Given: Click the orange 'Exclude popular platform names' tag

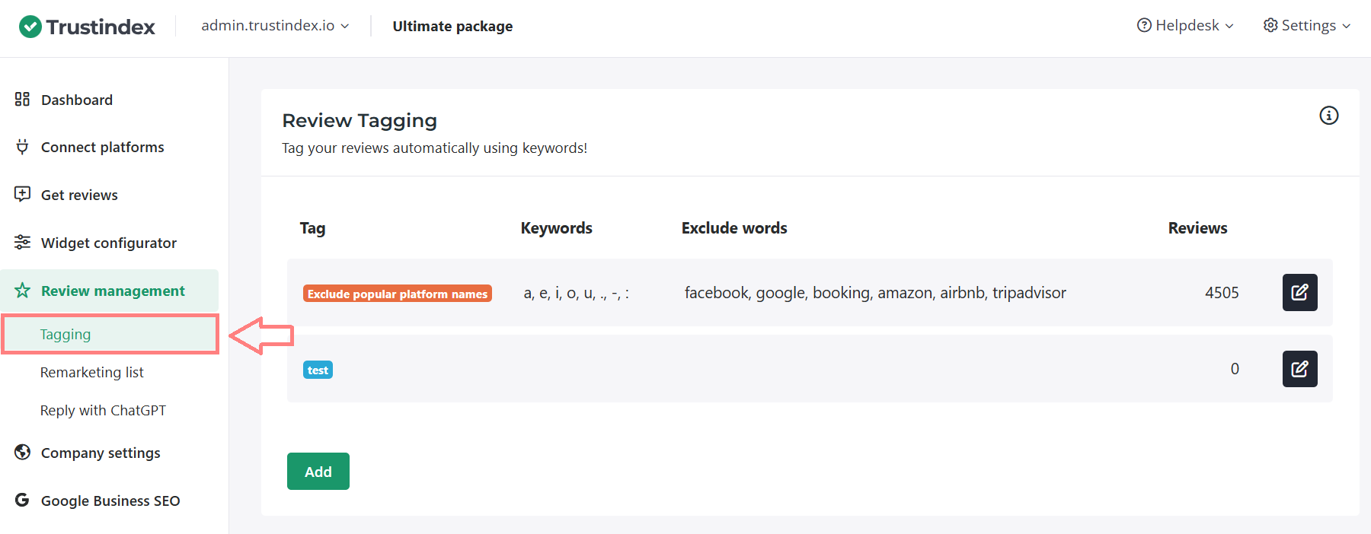Looking at the screenshot, I should pyautogui.click(x=397, y=294).
